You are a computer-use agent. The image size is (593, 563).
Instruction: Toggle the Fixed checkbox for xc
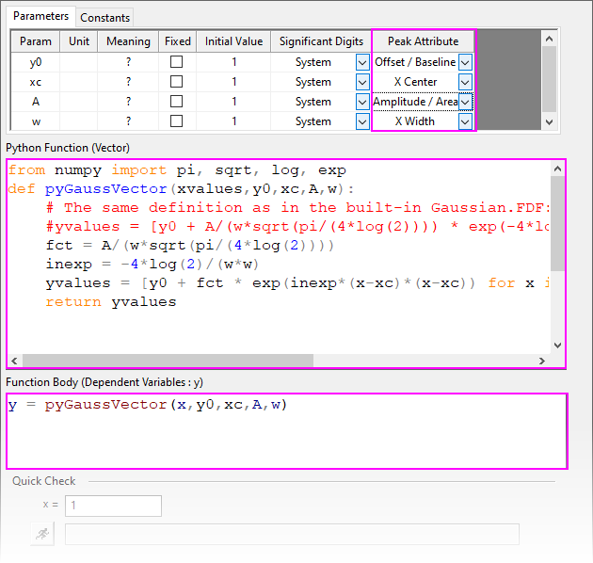176,82
